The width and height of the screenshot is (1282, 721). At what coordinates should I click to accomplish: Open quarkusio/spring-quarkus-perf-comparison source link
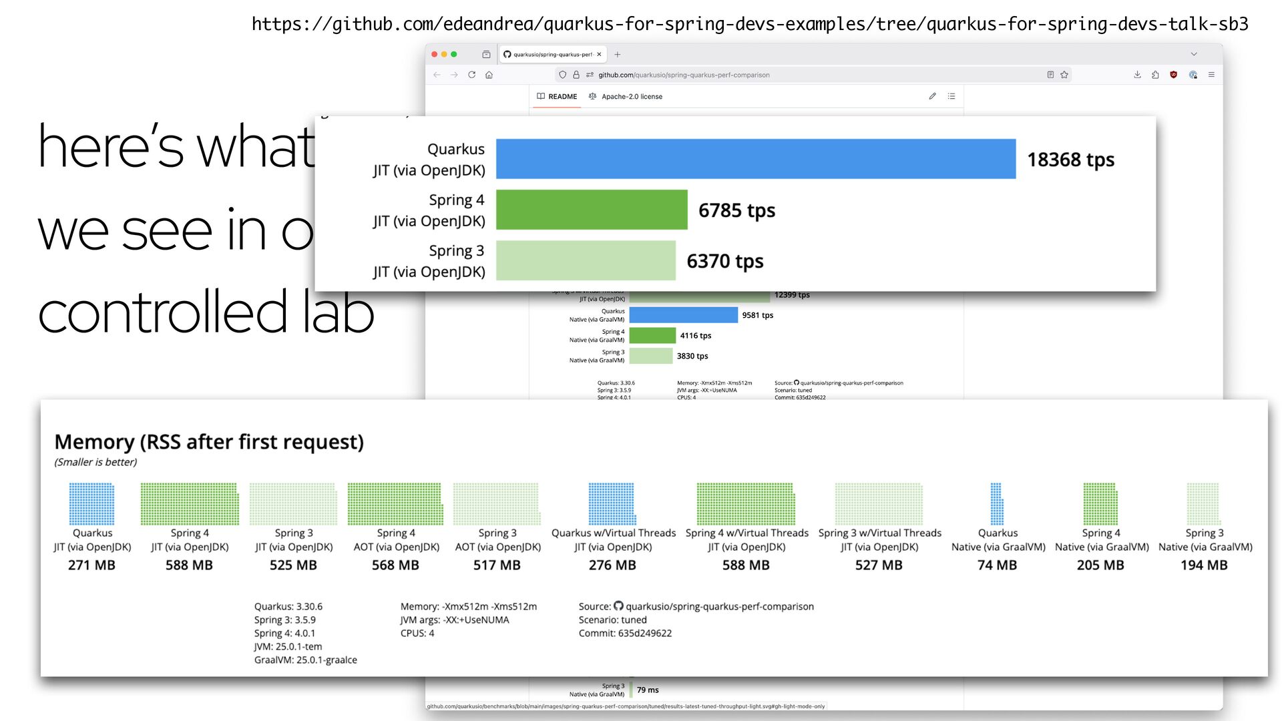[x=719, y=606]
